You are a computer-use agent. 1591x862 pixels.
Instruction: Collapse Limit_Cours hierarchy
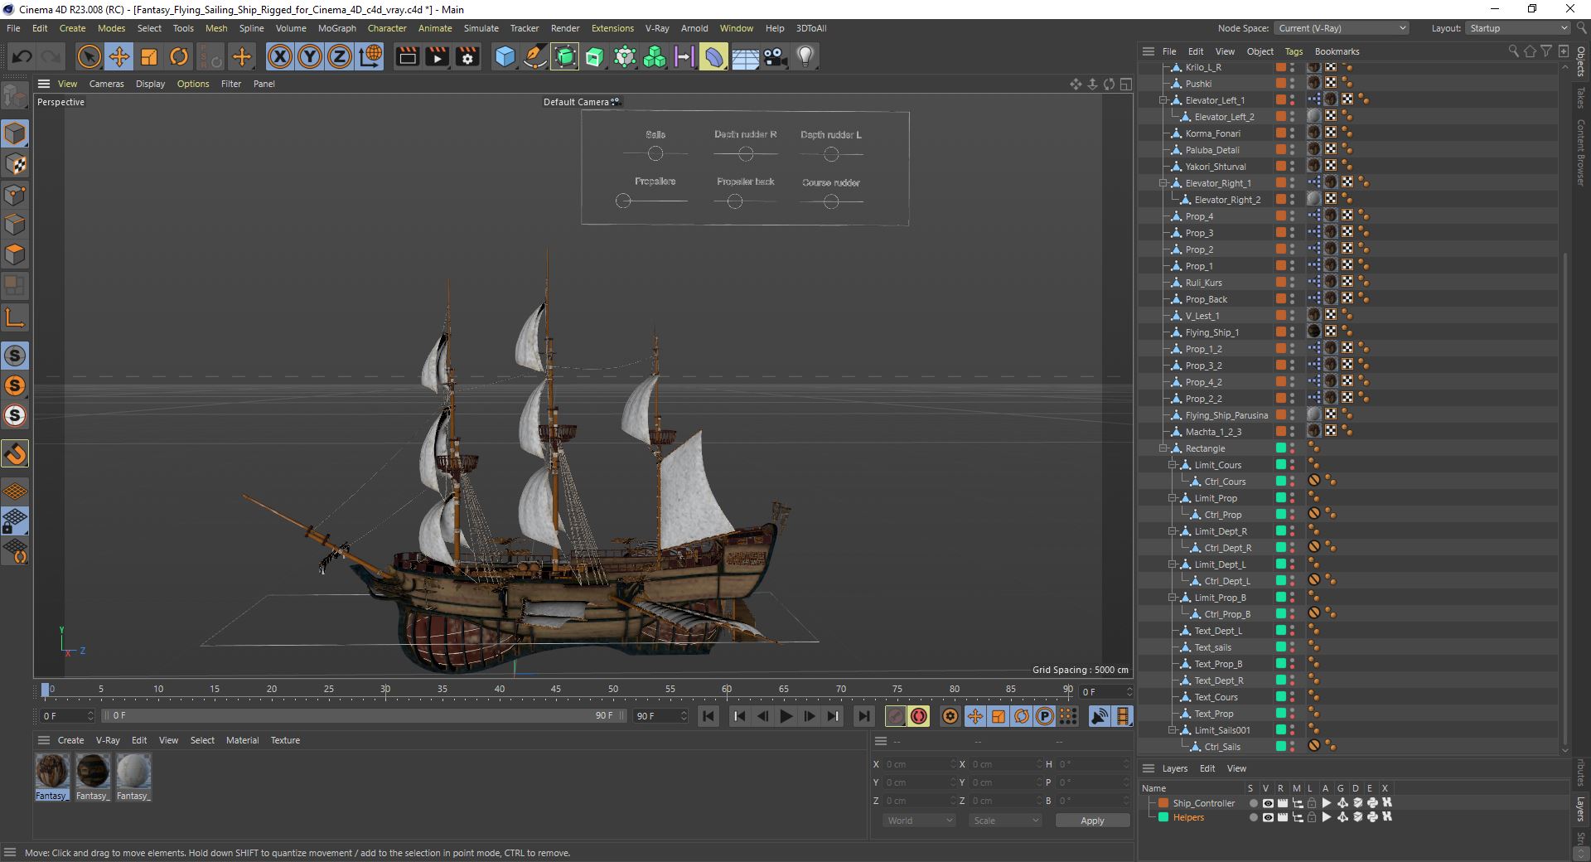tap(1173, 465)
